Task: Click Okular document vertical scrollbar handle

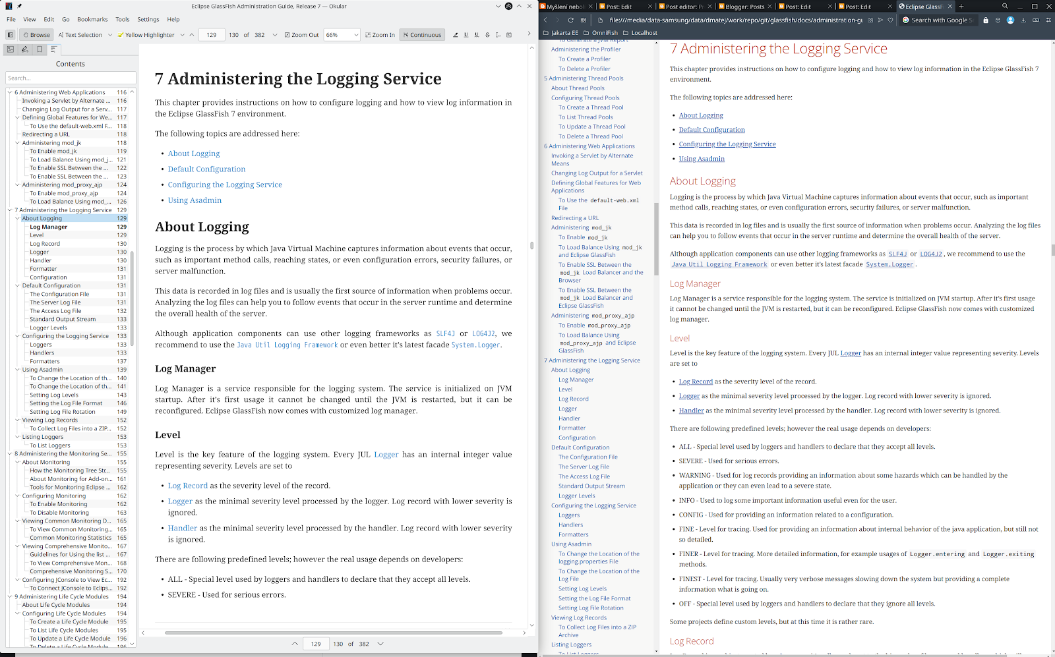Action: click(532, 246)
